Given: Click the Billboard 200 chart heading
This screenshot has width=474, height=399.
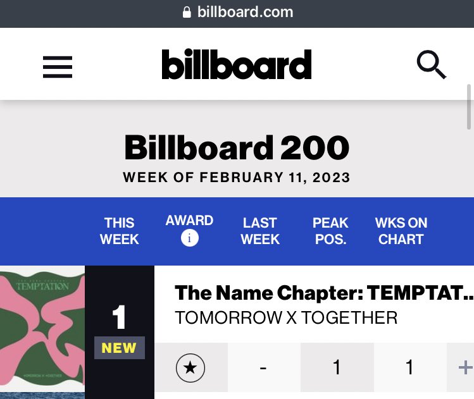Looking at the screenshot, I should pos(237,147).
